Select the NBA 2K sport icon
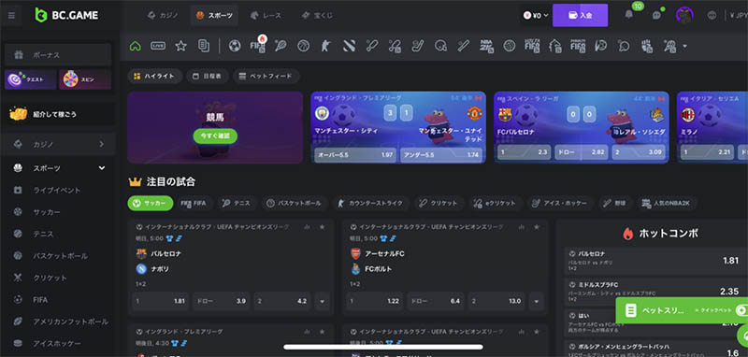The width and height of the screenshot is (748, 357). click(x=486, y=46)
